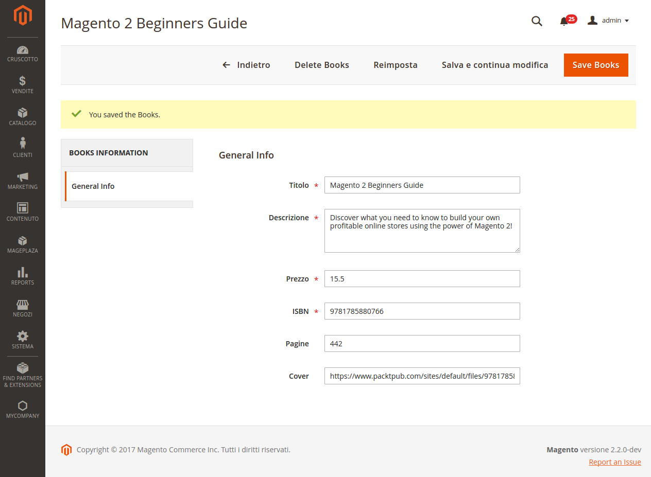Open notifications bell with 25 badge
The width and height of the screenshot is (651, 477).
(568, 21)
